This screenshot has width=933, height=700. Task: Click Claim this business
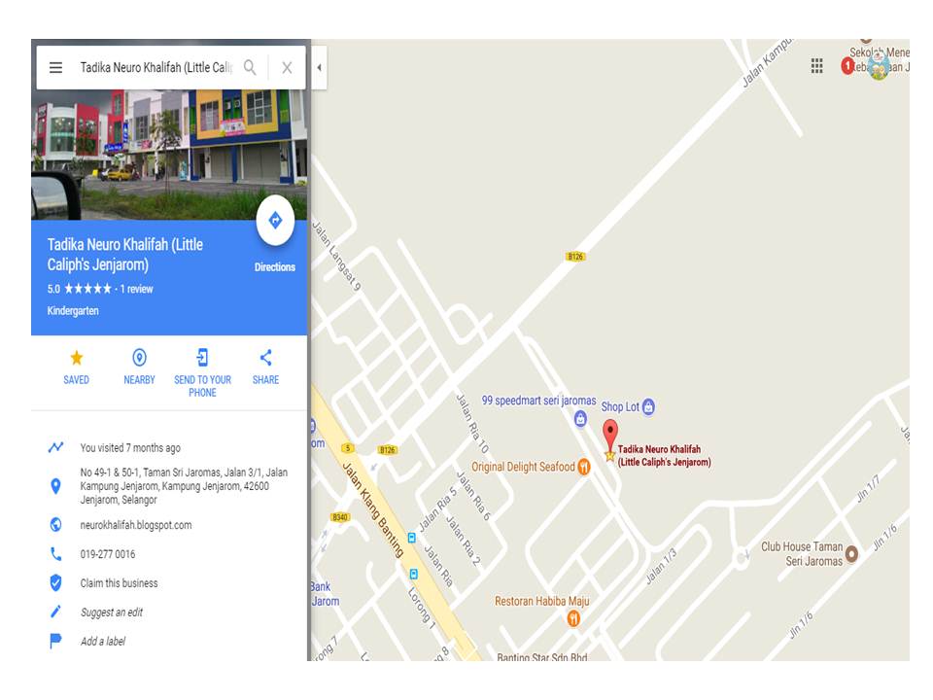click(x=119, y=583)
